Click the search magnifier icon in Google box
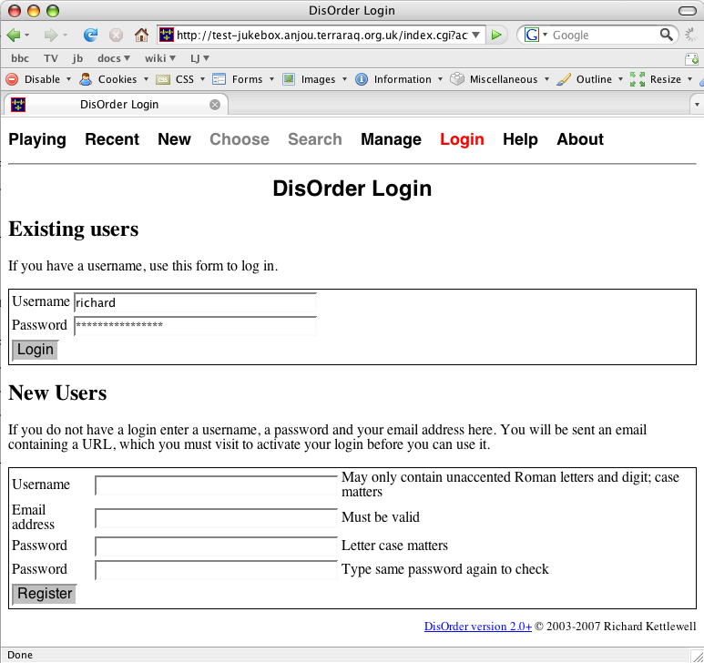Image resolution: width=704 pixels, height=663 pixels. (667, 36)
